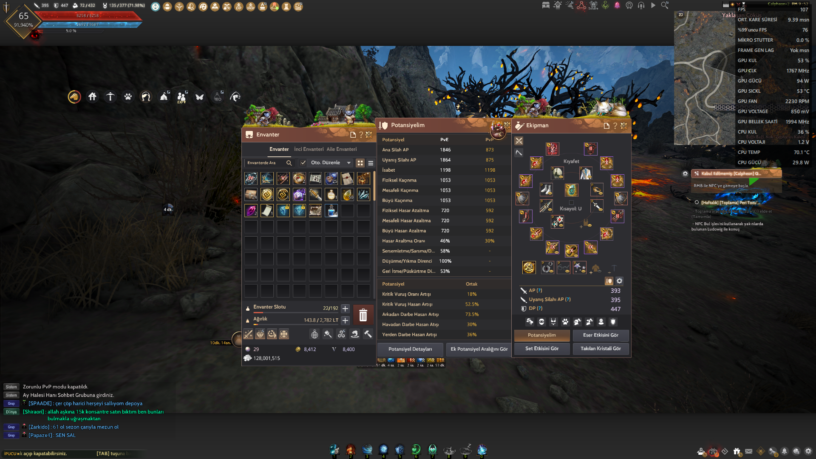
Task: Toggle the underwear display icon in Ekipman
Action: tap(553, 322)
